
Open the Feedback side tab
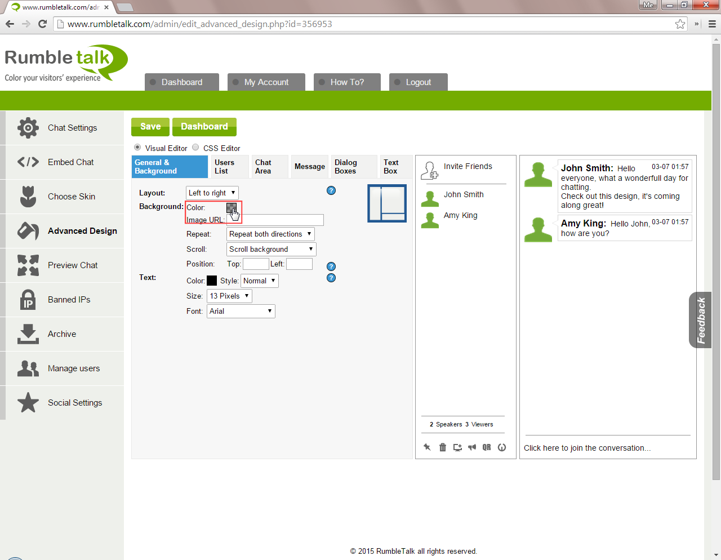point(700,320)
